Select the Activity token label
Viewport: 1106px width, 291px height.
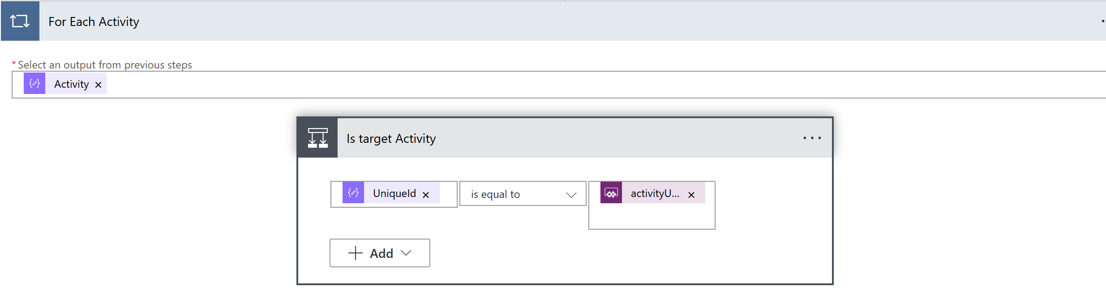(72, 84)
